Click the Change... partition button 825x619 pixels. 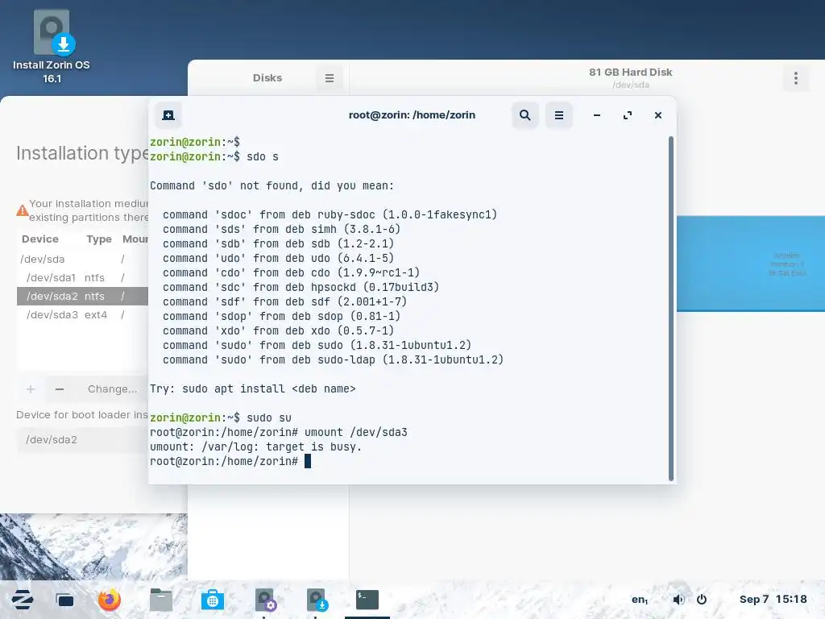112,389
